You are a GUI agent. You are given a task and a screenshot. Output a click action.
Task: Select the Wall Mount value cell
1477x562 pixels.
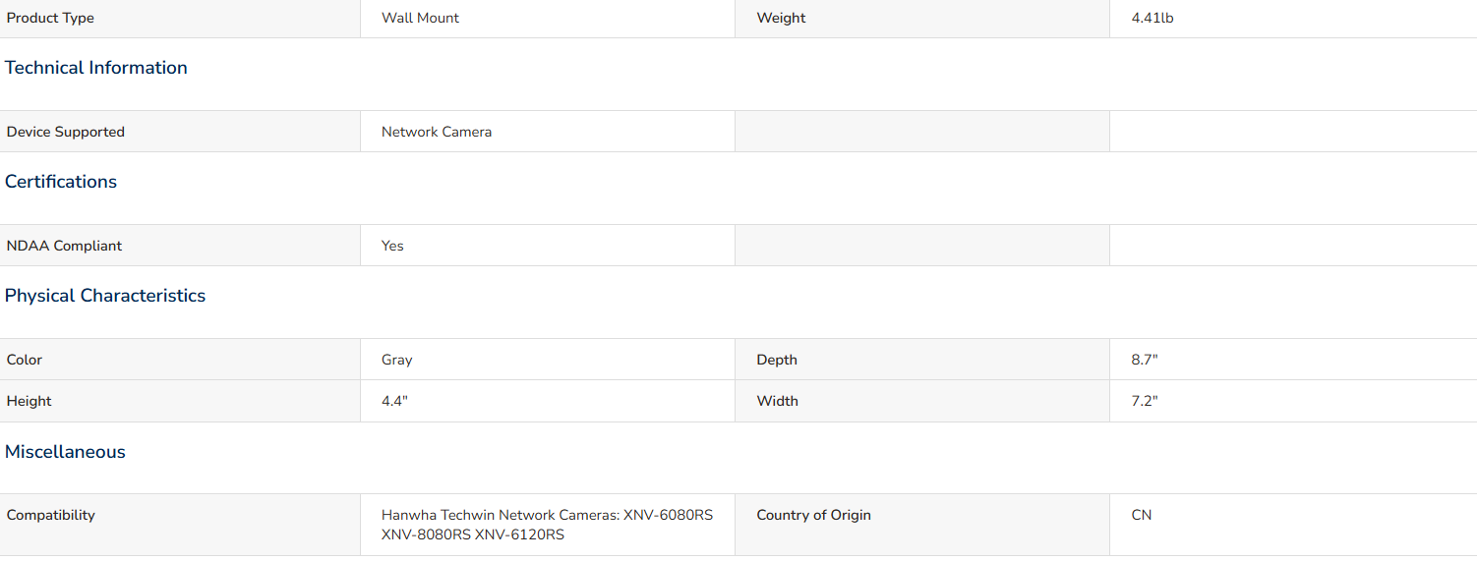pos(548,18)
